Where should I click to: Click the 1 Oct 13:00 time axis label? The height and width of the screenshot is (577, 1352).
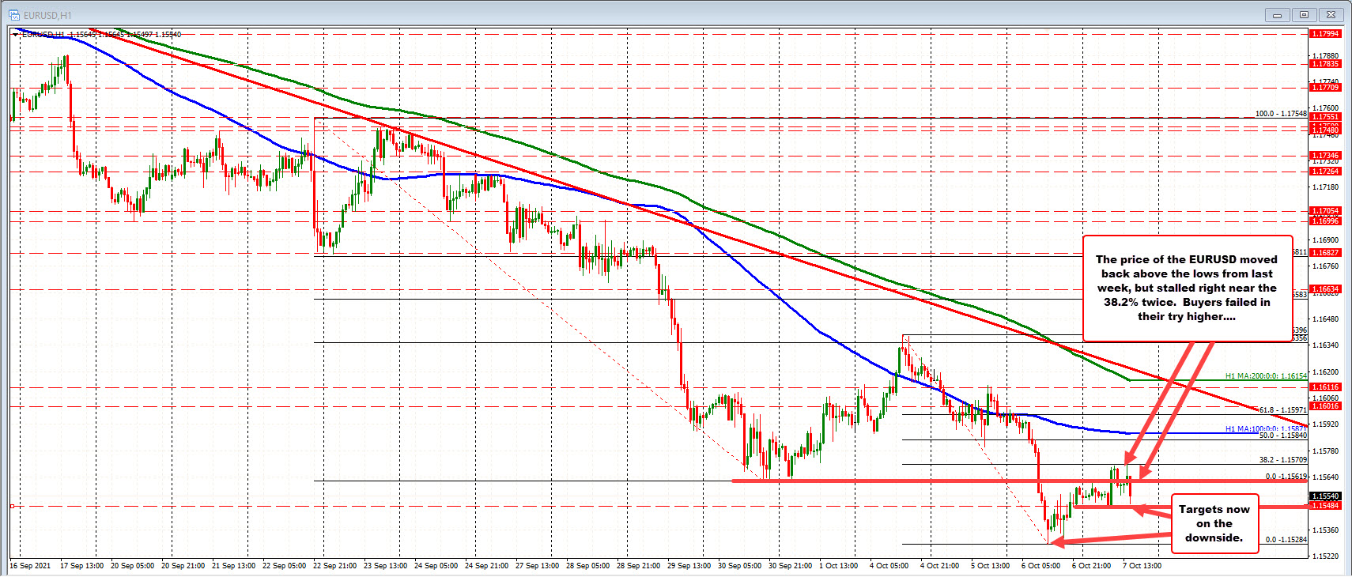(x=838, y=566)
